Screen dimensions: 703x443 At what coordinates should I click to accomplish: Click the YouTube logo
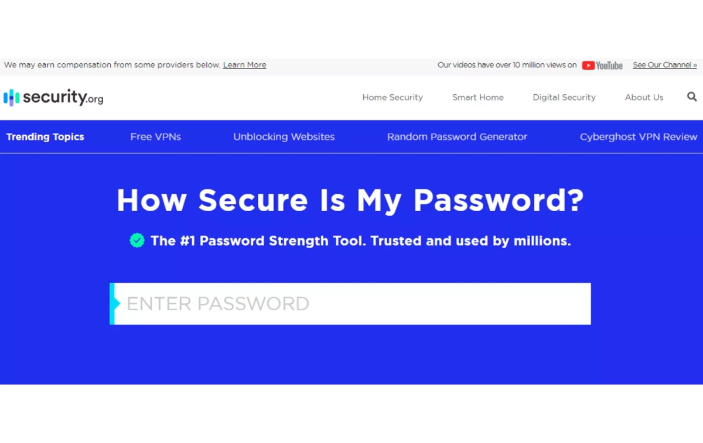pos(602,66)
